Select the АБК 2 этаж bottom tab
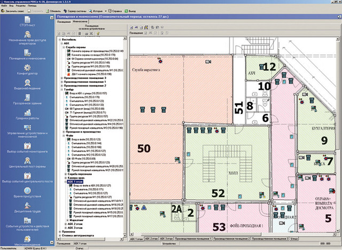This screenshot has width=342, height=250. point(152,239)
